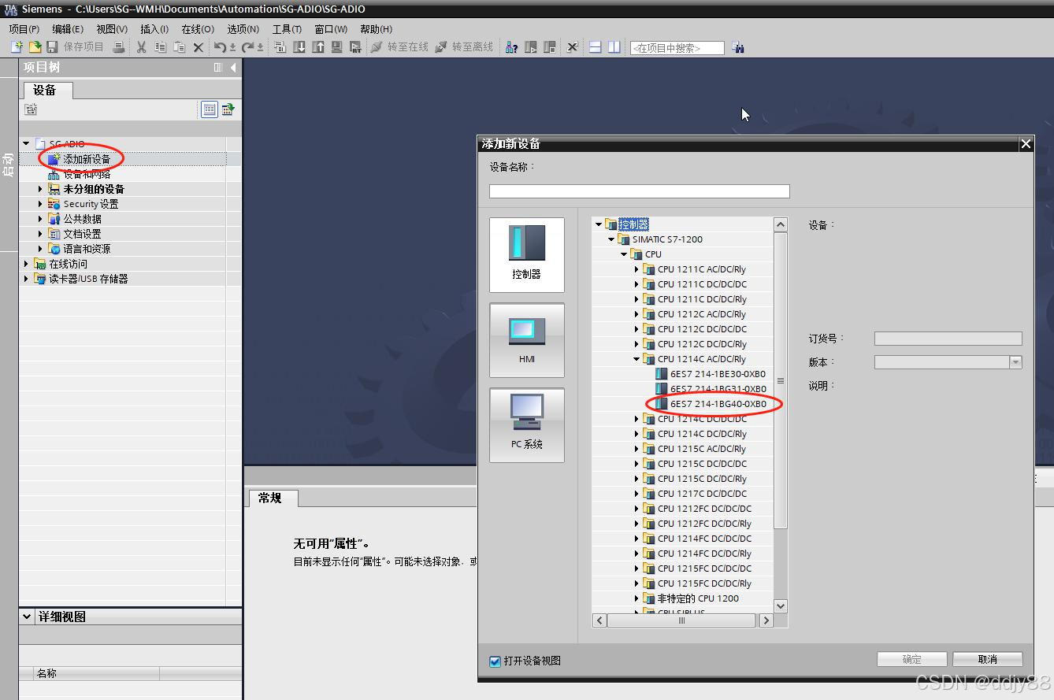The height and width of the screenshot is (700, 1054).
Task: Delete selection with the X toolbar icon
Action: [199, 47]
